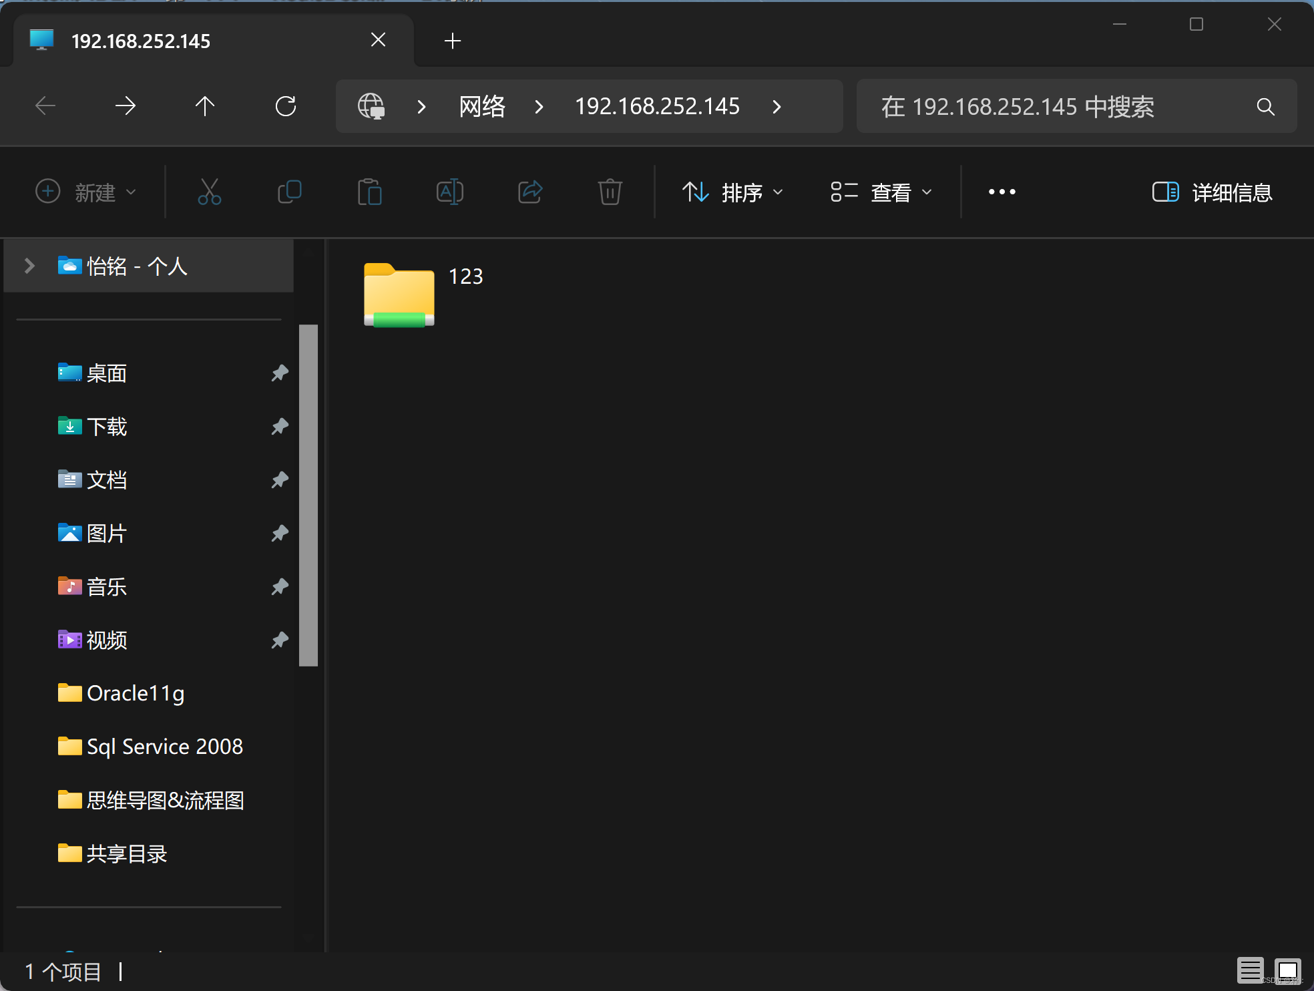Add a new tab with plus button
The width and height of the screenshot is (1314, 991).
pos(453,41)
